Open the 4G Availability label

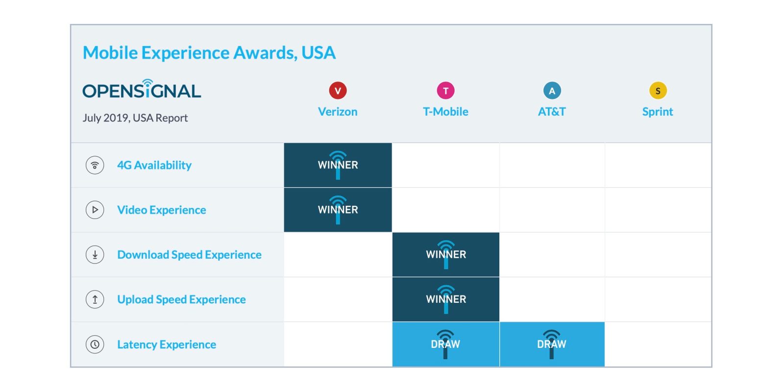154,165
